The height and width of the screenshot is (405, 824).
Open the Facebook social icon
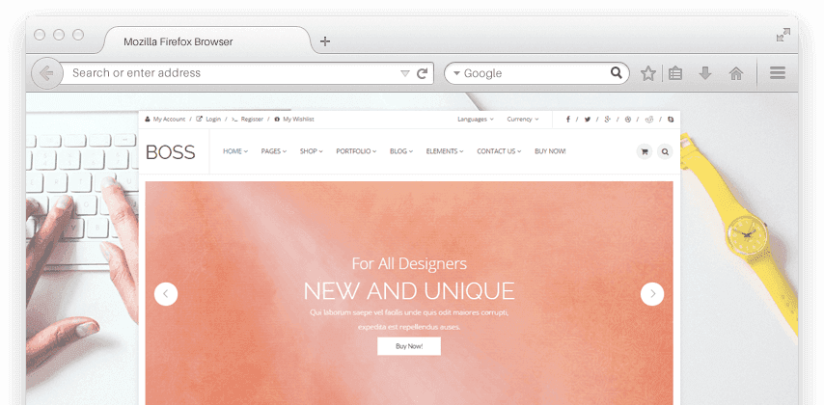point(567,120)
